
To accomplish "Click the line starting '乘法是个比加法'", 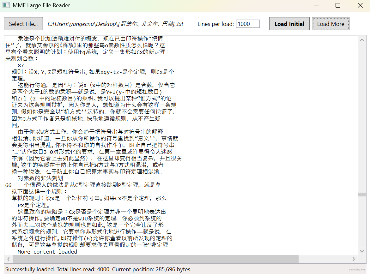I will [90, 39].
